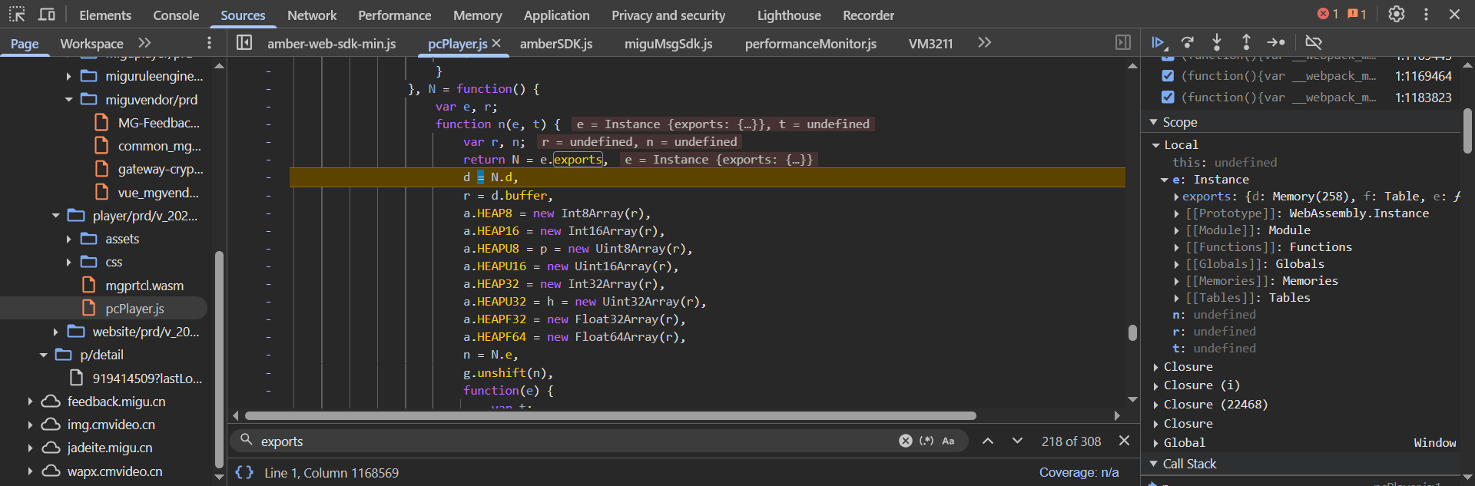Close the search bar
Image resolution: width=1475 pixels, height=486 pixels.
coord(1124,441)
